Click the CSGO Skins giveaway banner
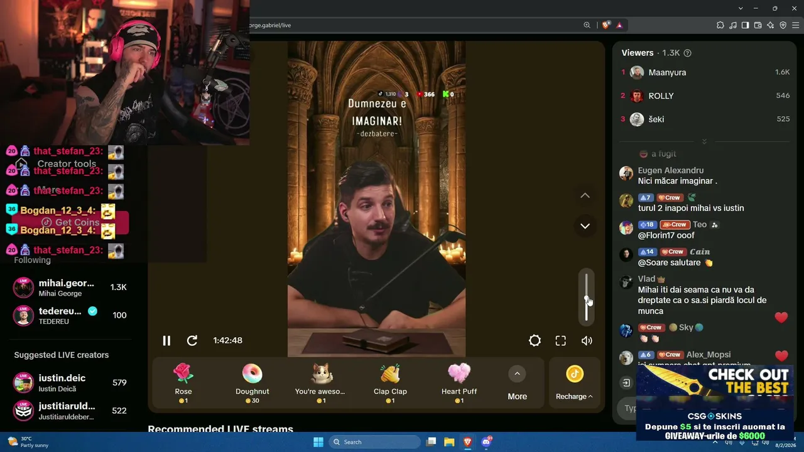The width and height of the screenshot is (804, 452). click(715, 404)
